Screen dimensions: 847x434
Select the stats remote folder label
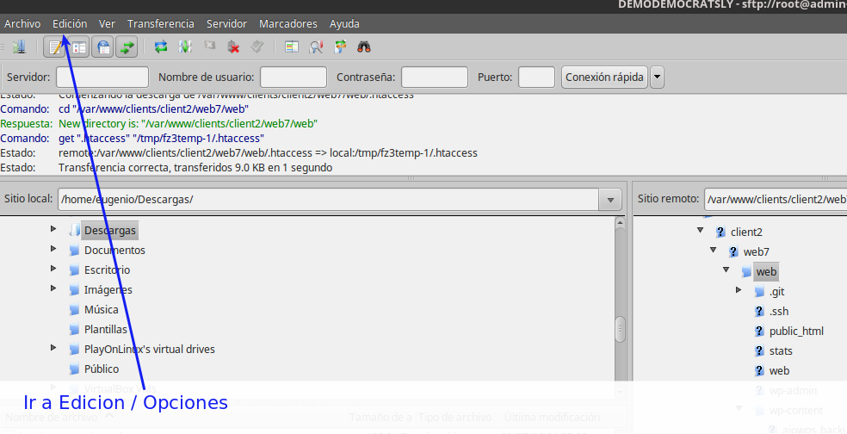[781, 351]
